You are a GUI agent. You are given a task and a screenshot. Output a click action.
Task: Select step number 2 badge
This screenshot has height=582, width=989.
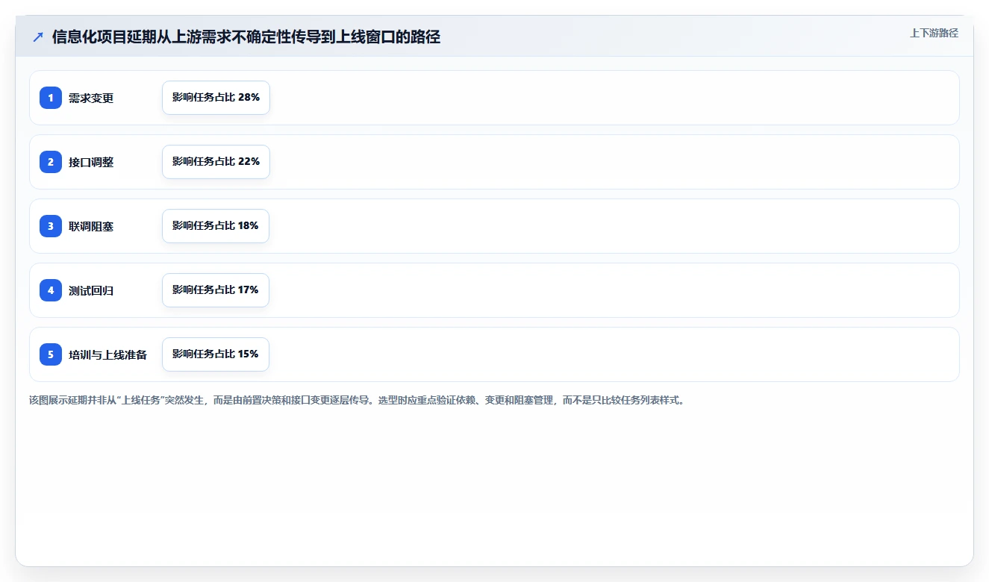click(x=51, y=162)
